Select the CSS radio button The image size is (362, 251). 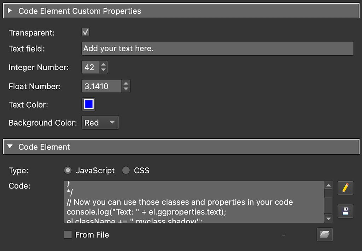point(126,170)
